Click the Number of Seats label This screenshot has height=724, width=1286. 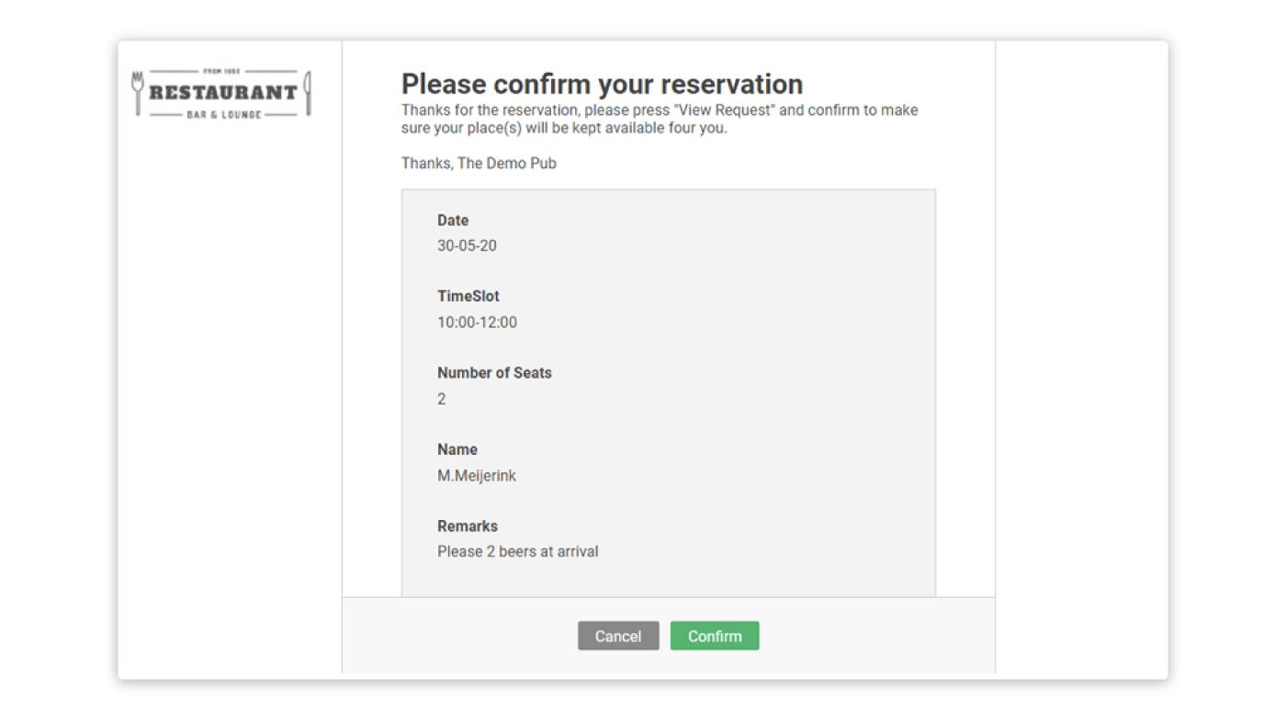pos(494,373)
